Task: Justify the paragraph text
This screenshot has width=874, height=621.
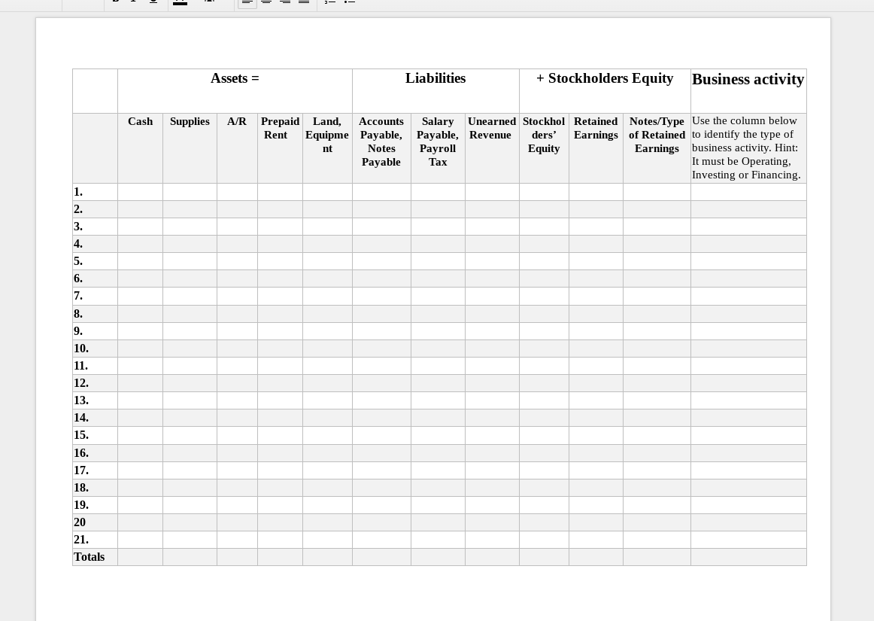Action: [x=304, y=2]
